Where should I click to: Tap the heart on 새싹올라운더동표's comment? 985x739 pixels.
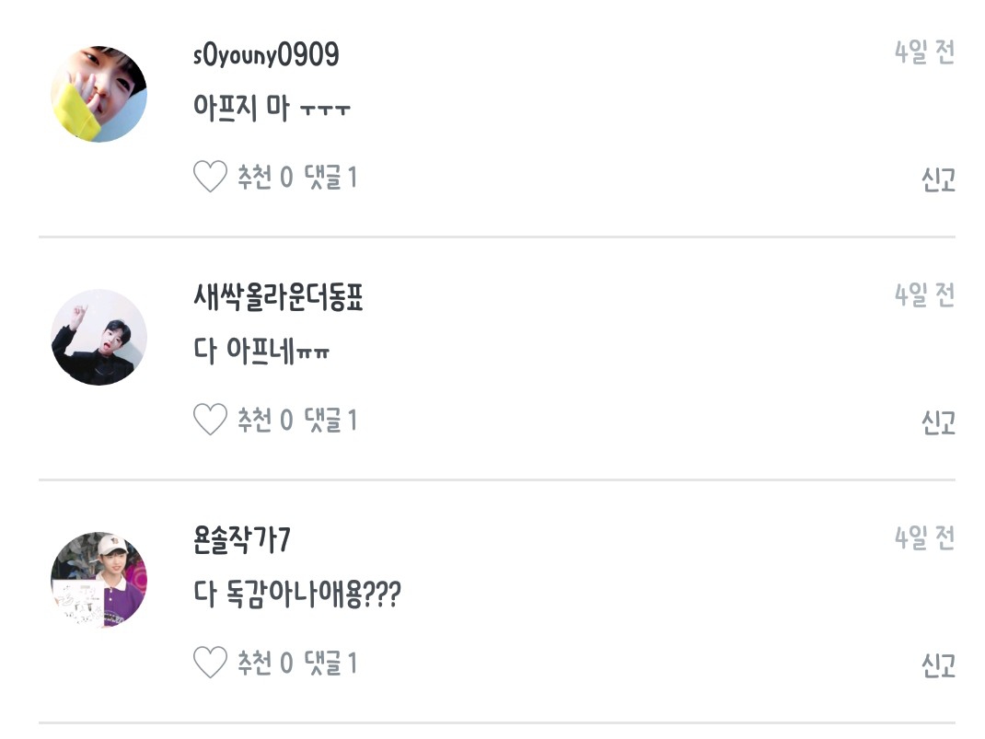210,420
